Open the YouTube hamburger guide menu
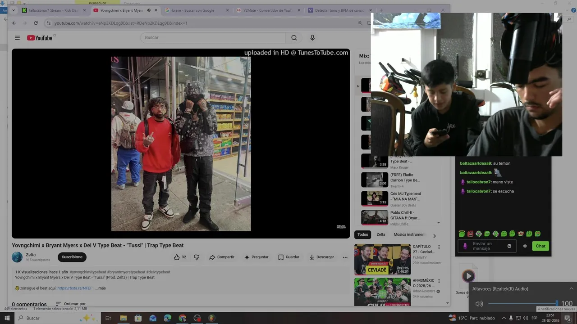577x324 pixels. click(17, 38)
